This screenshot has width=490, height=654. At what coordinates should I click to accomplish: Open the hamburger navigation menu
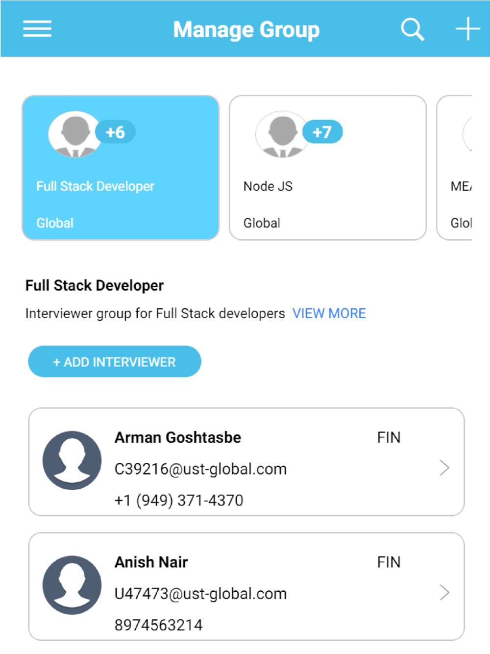tap(37, 29)
